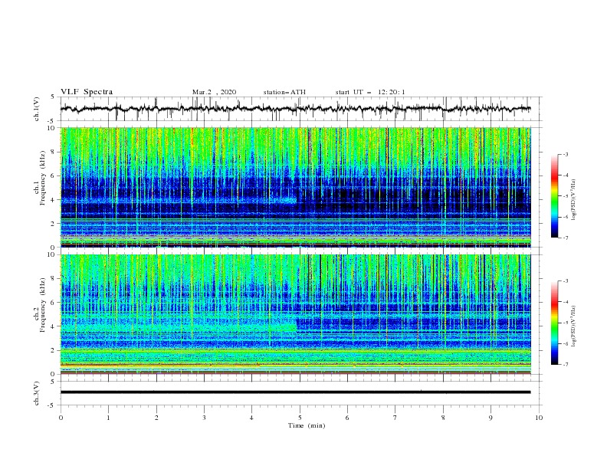The image size is (607, 469).
Task: Click the "station=ATH" header label
Action: [284, 92]
